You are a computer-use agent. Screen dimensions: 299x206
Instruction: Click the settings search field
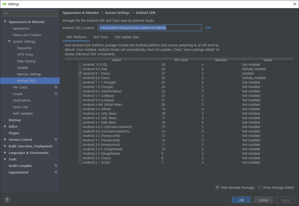(x=30, y=13)
